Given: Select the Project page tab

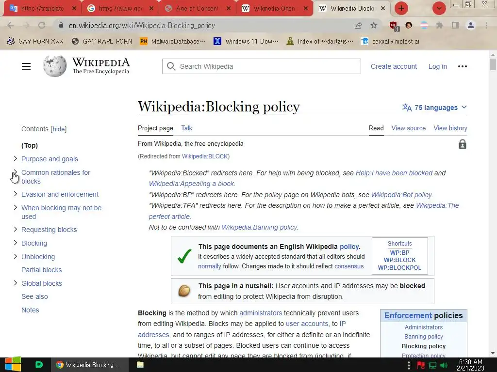Looking at the screenshot, I should click(155, 128).
